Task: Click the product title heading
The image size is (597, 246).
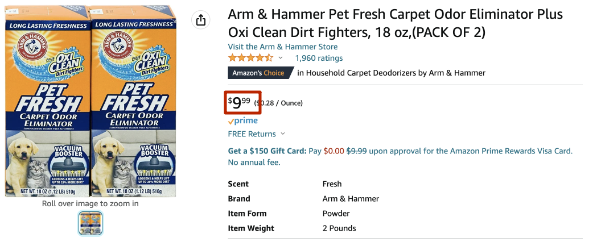Action: (x=396, y=23)
